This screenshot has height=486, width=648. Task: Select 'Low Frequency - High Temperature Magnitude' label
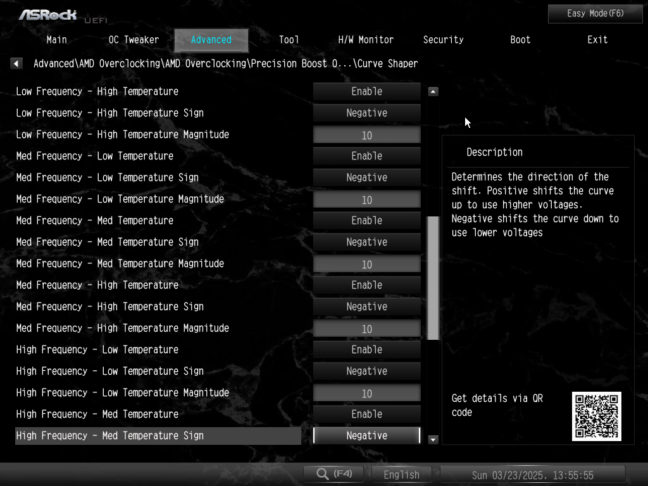(122, 134)
